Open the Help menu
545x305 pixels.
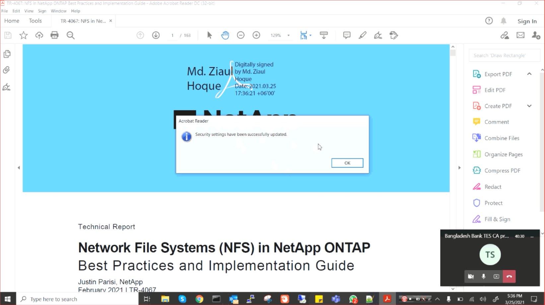click(76, 11)
